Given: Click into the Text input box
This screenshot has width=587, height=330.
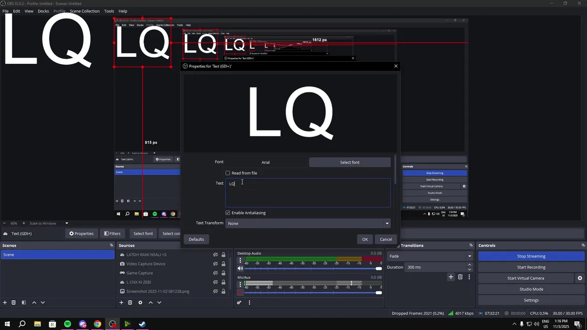Looking at the screenshot, I should [308, 193].
